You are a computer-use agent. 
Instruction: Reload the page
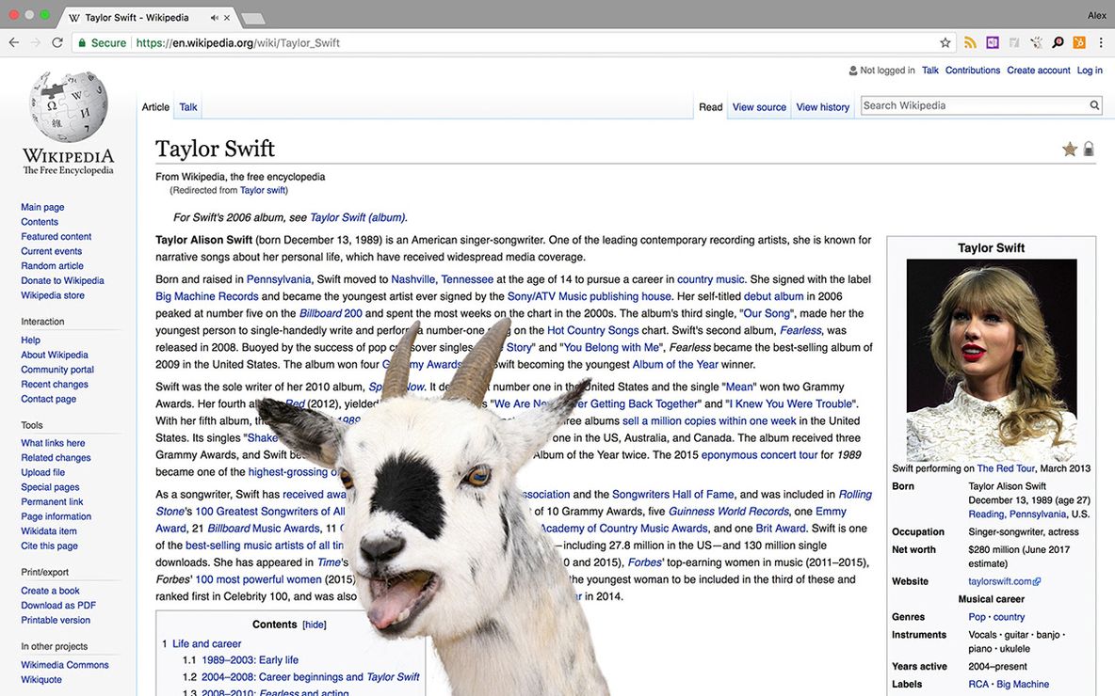coord(57,42)
